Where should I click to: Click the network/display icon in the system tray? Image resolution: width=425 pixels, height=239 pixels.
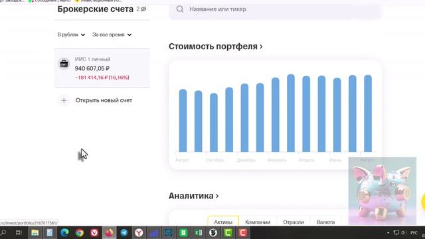396,232
